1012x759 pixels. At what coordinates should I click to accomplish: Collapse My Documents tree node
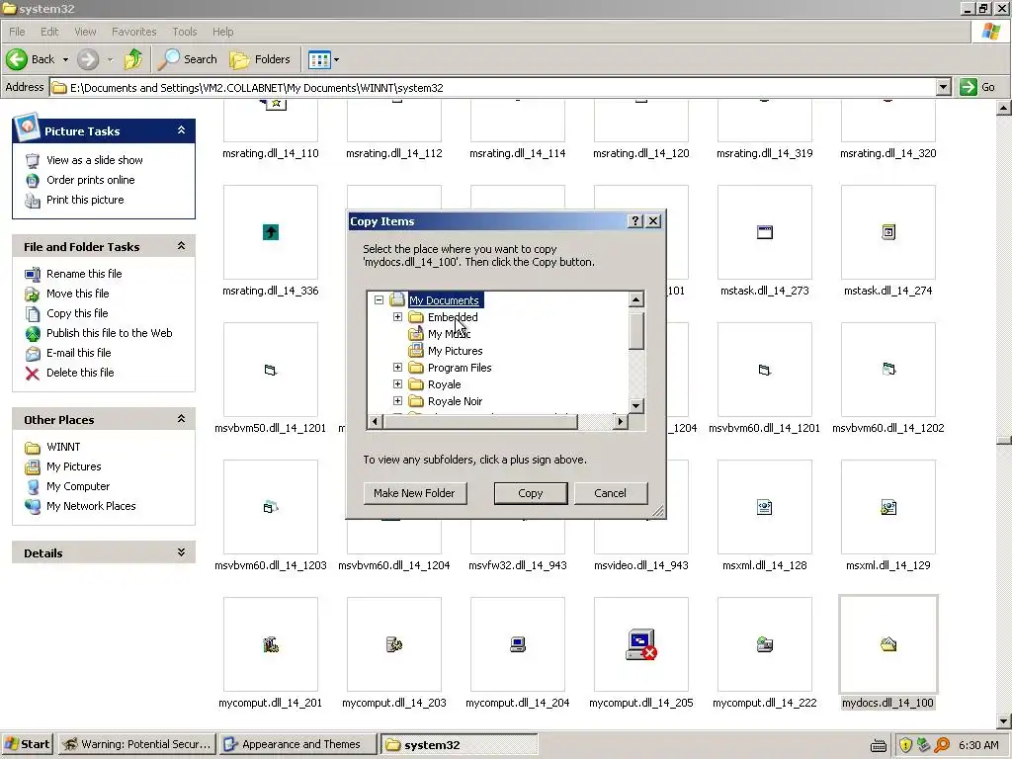[x=379, y=300]
